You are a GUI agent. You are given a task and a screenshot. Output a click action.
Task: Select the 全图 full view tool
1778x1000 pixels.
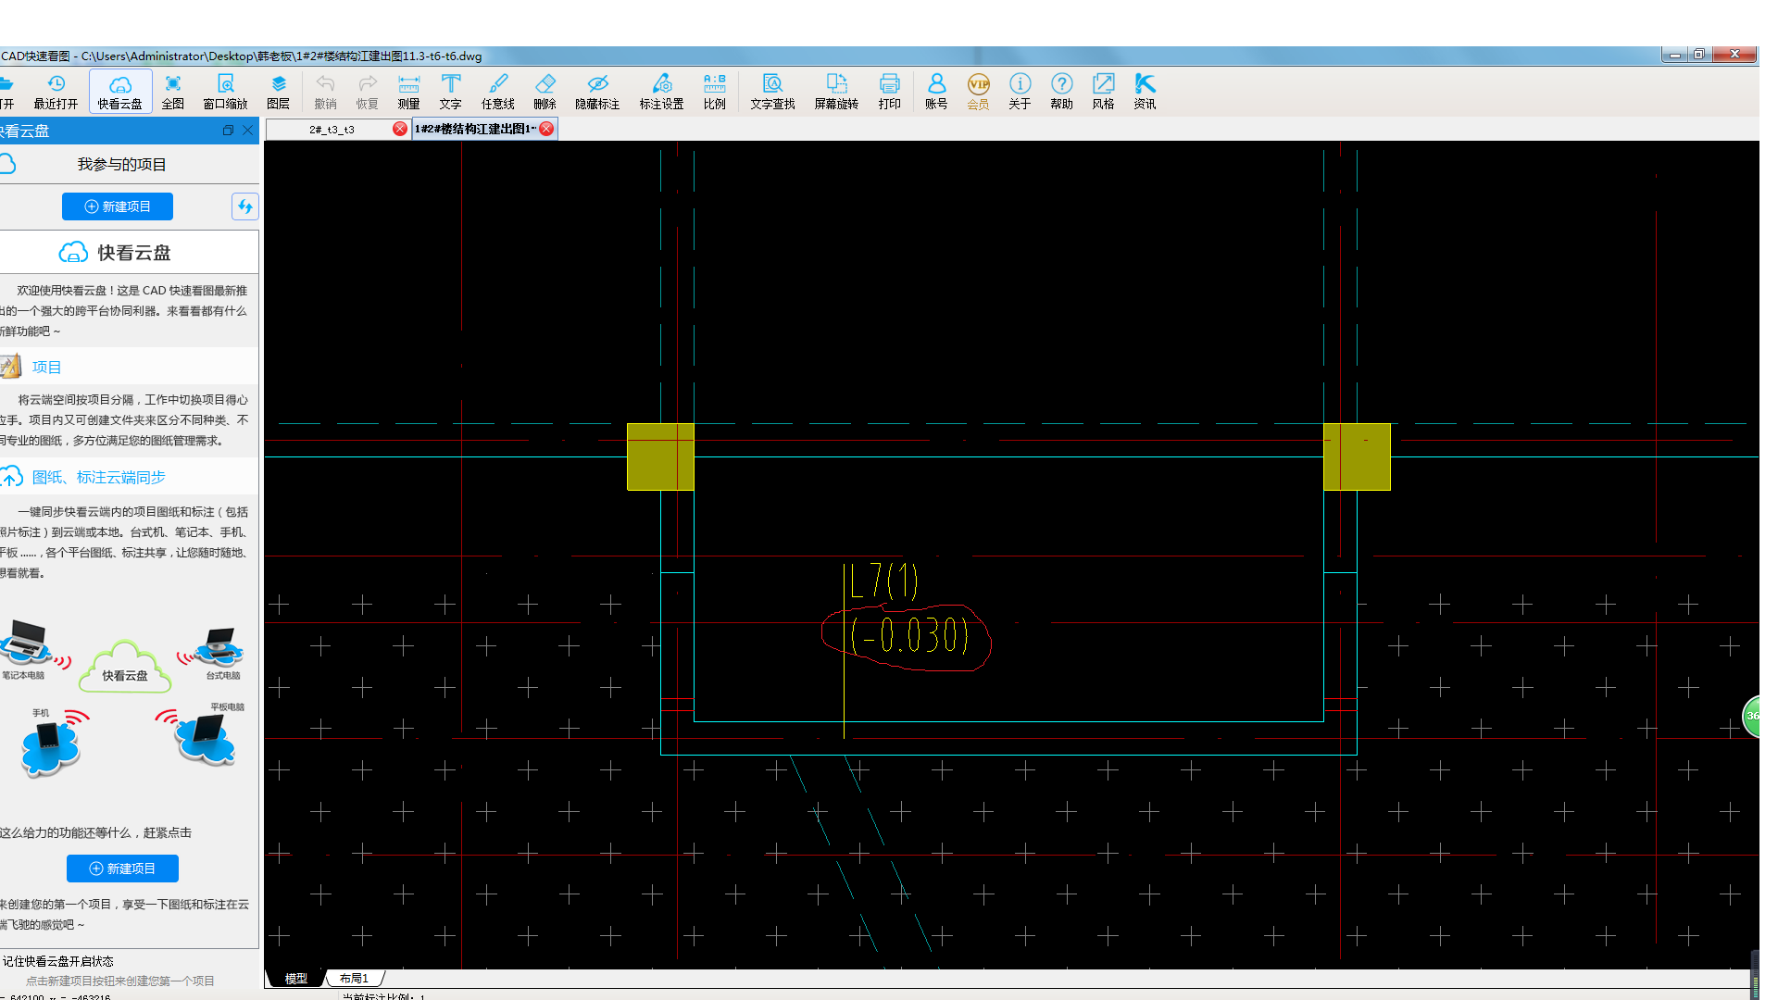173,92
